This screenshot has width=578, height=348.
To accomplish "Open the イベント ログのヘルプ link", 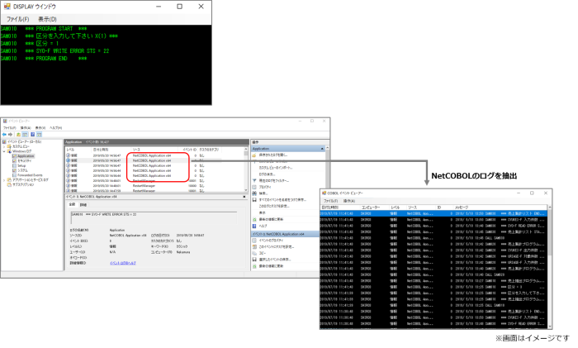I will pyautogui.click(x=123, y=263).
